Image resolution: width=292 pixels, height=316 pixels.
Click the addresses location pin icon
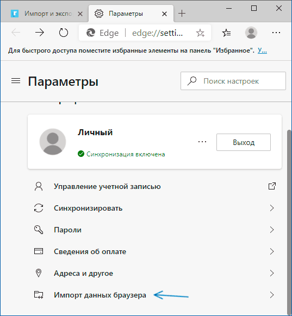coord(39,273)
